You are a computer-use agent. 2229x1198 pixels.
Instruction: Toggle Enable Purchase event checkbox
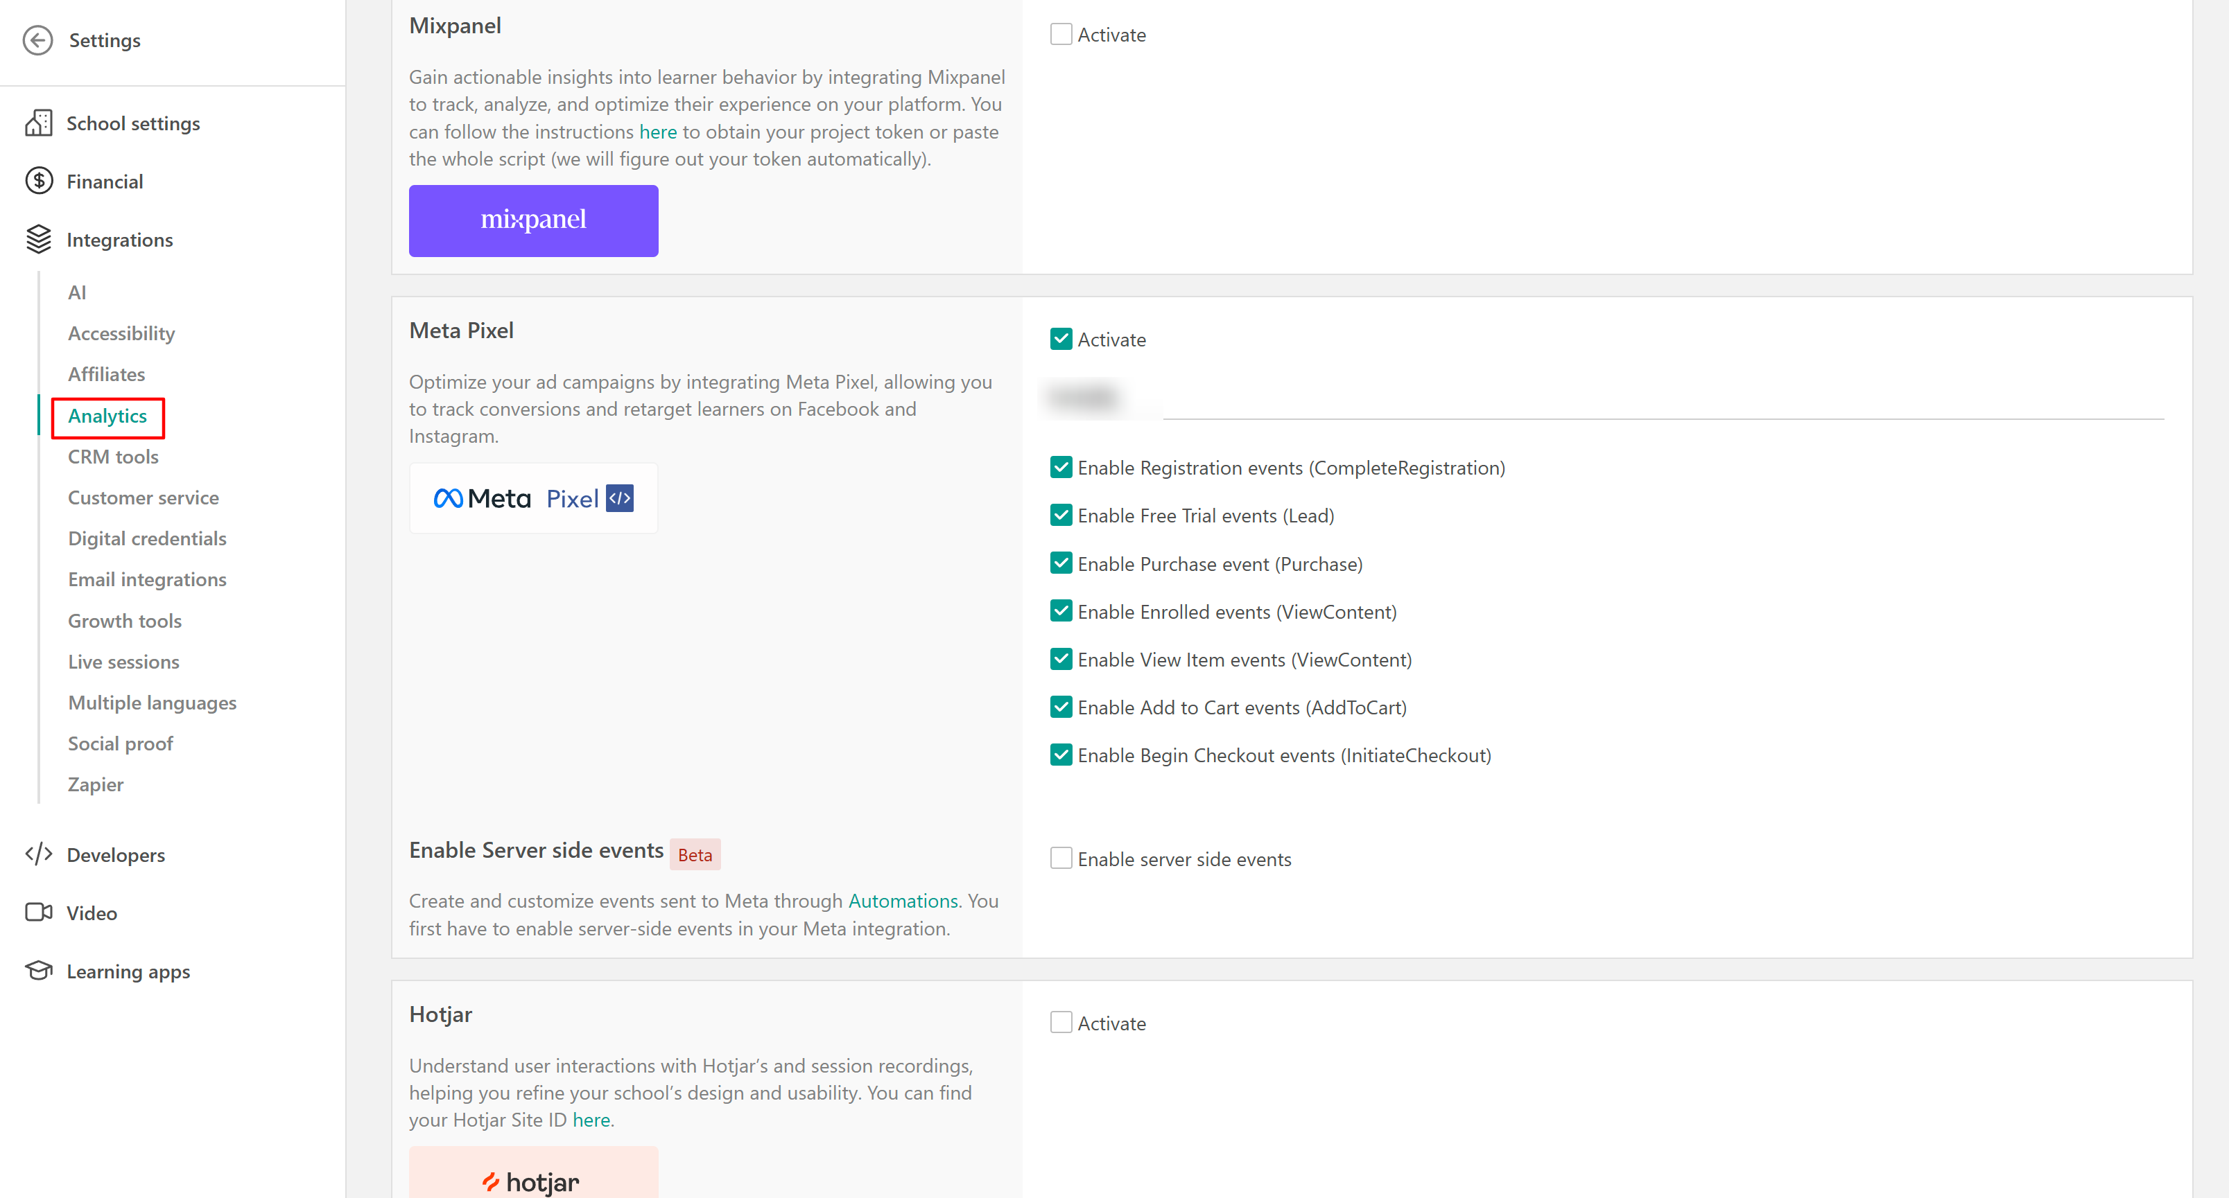pyautogui.click(x=1061, y=563)
